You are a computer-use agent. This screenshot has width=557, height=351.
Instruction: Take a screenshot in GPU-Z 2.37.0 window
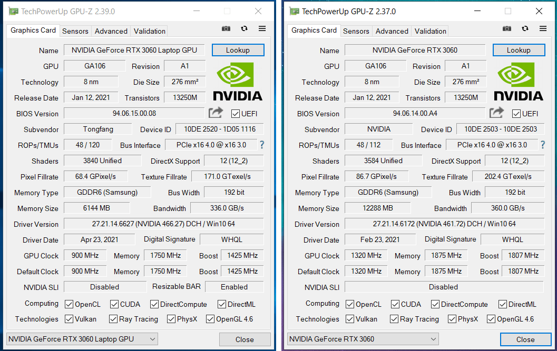(x=507, y=29)
